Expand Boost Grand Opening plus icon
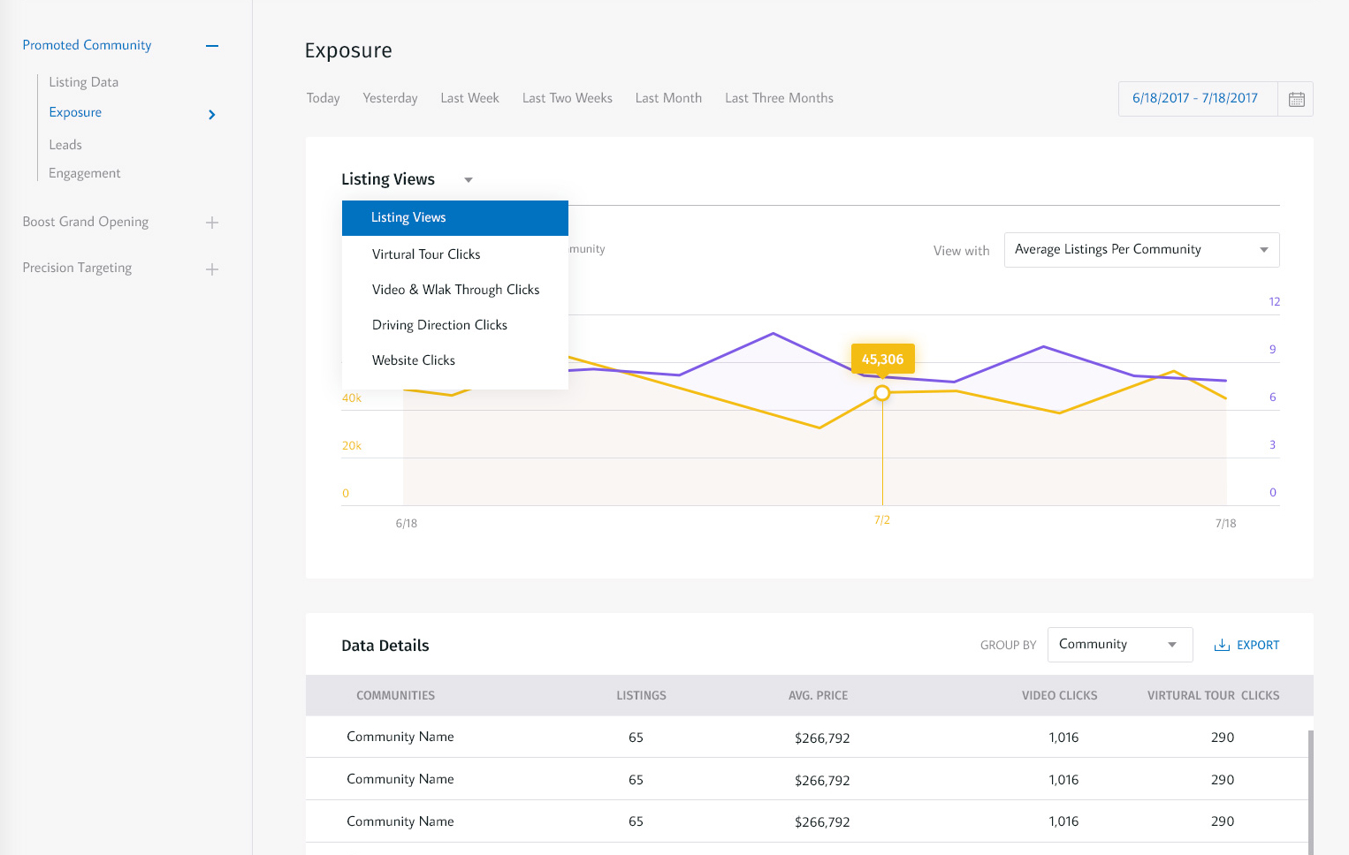The height and width of the screenshot is (855, 1349). [212, 223]
